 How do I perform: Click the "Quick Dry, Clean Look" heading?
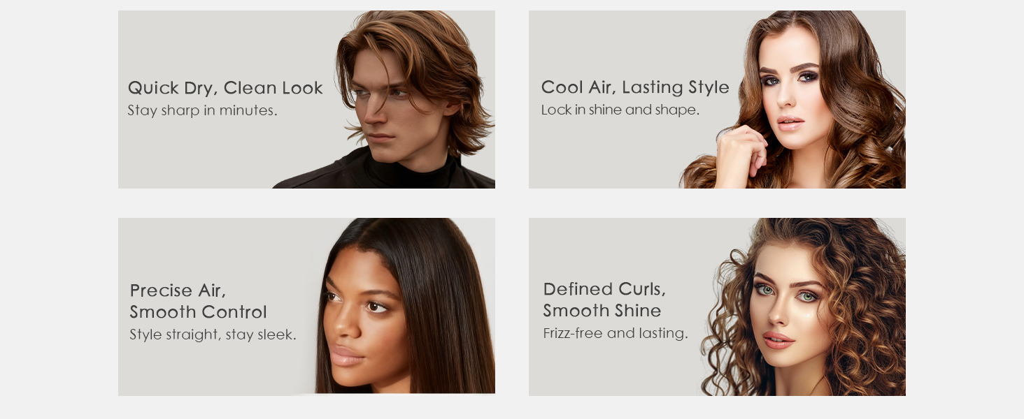coord(225,89)
